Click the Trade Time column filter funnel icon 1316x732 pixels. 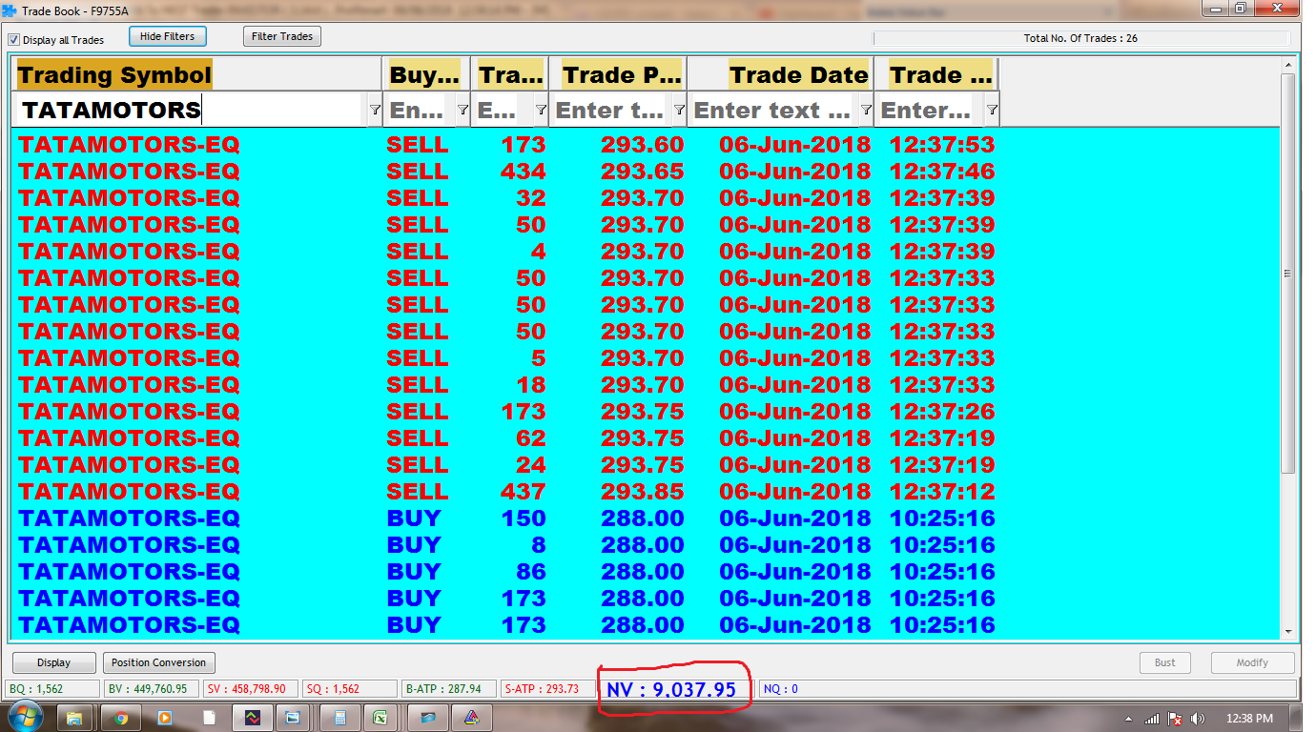click(x=992, y=111)
